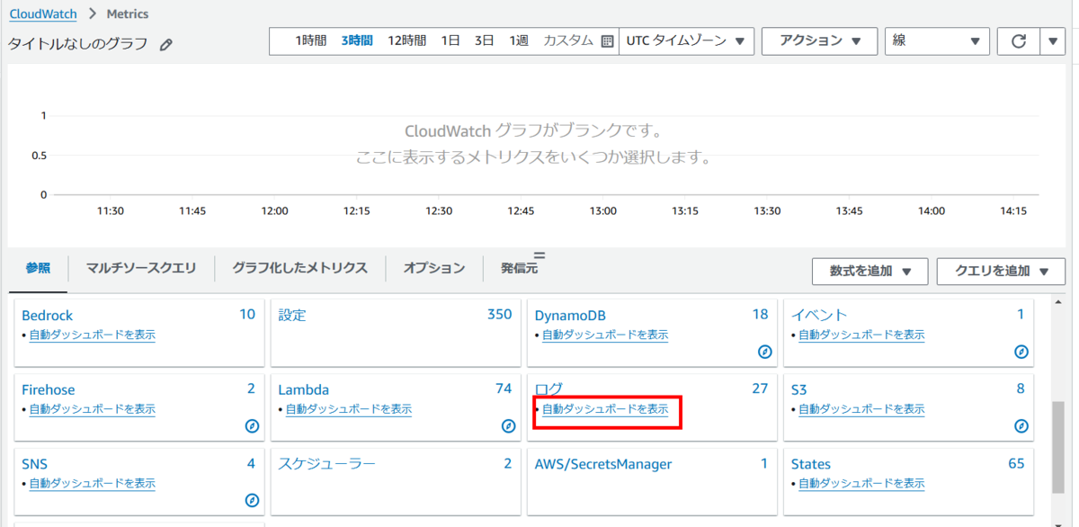Viewport: 1079px width, 527px height.
Task: Open the custom range calendar icon
Action: [x=607, y=41]
